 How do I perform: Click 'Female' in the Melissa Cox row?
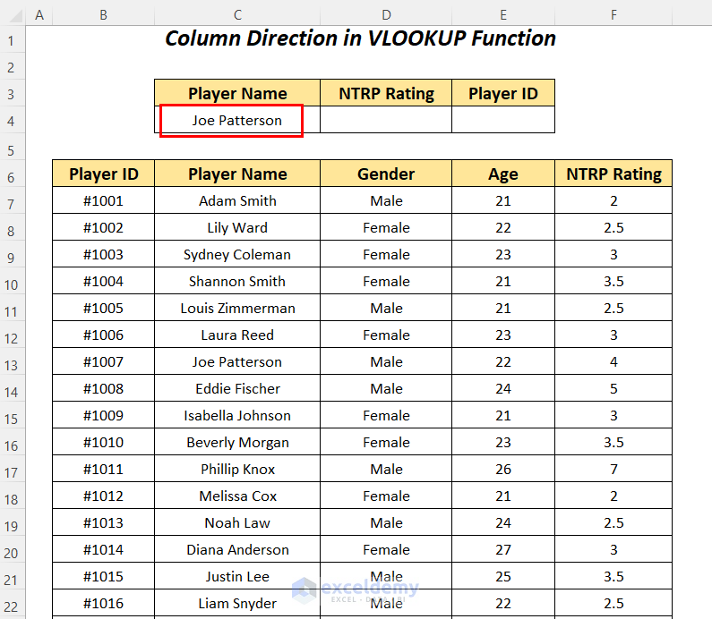[386, 496]
